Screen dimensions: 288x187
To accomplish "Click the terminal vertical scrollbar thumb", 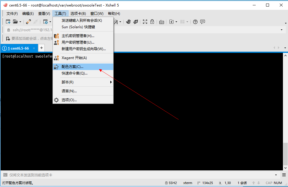I will [285, 154].
